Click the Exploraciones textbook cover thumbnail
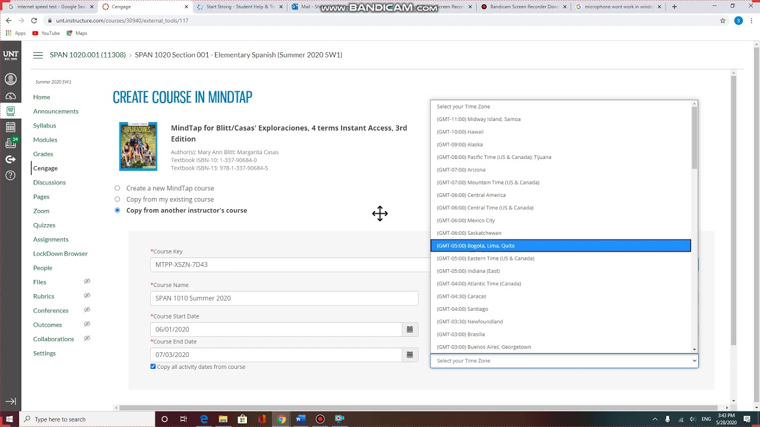This screenshot has height=427, width=760. pos(138,146)
